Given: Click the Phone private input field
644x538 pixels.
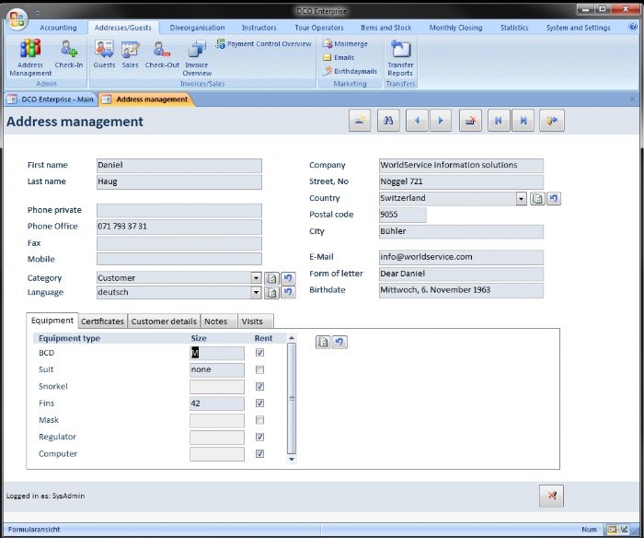Looking at the screenshot, I should click(178, 210).
